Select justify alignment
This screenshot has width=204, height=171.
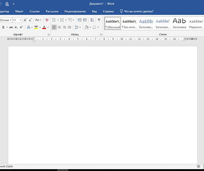point(69,27)
